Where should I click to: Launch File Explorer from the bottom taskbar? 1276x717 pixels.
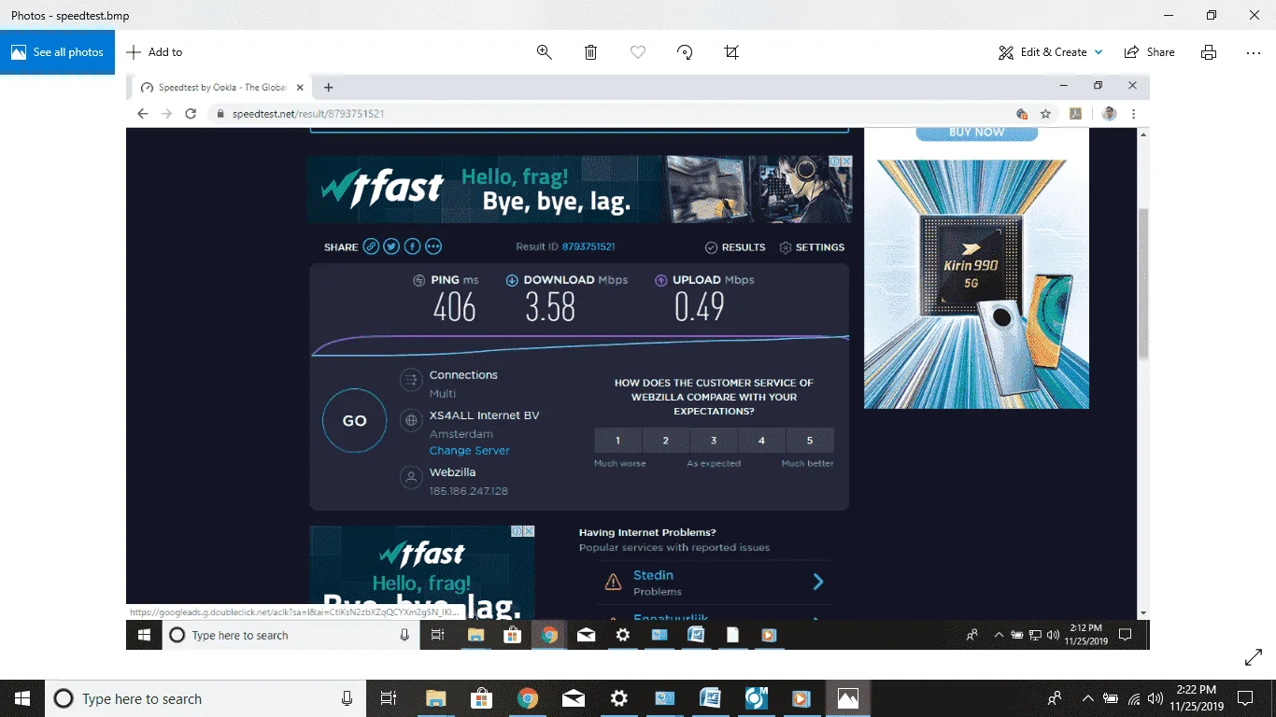435,698
